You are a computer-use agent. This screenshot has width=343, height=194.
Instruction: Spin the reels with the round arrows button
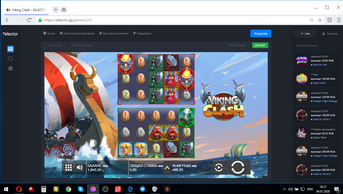(x=238, y=167)
